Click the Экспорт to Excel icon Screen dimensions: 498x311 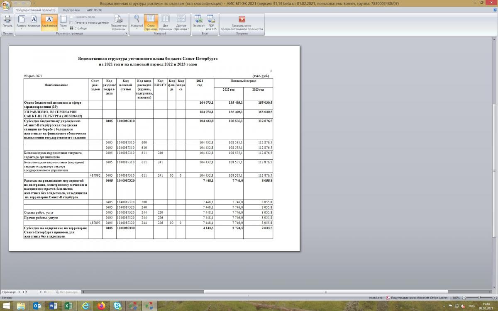198,21
